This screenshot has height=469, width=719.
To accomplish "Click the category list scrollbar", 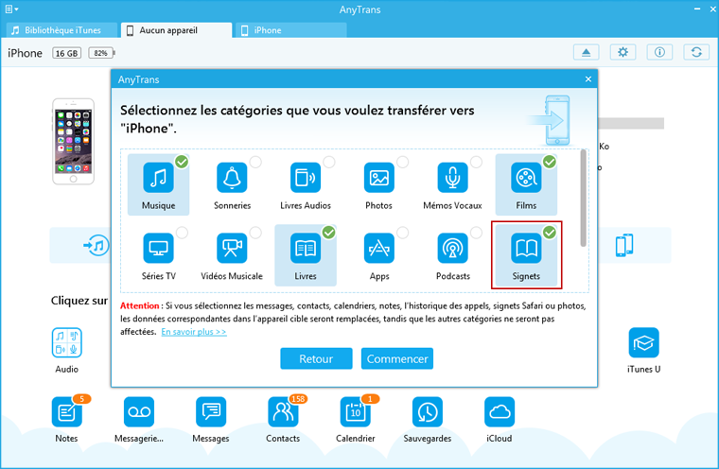I will tap(584, 198).
